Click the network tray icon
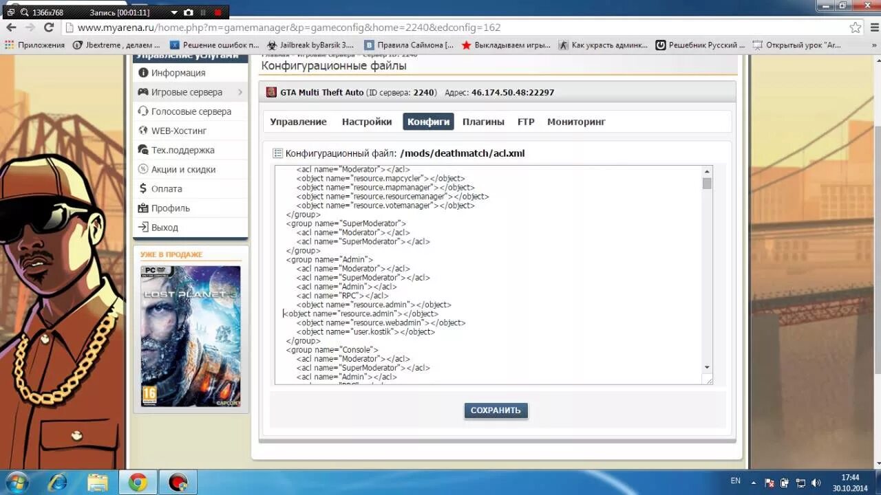 pos(800,483)
